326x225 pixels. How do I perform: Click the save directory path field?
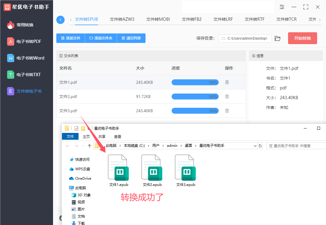(245, 38)
